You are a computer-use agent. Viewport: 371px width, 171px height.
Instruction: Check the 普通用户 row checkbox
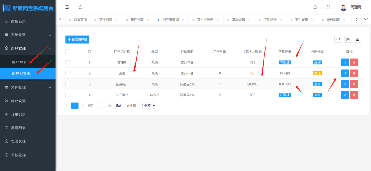(x=67, y=84)
